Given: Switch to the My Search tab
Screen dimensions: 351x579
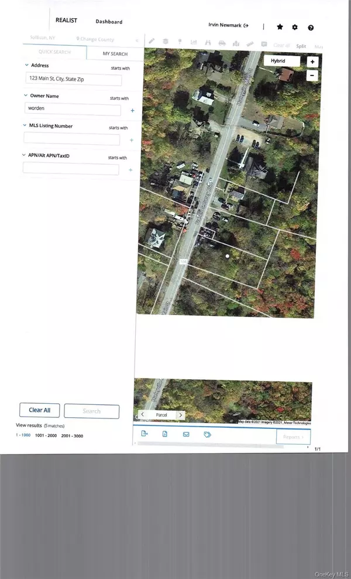Looking at the screenshot, I should point(115,53).
